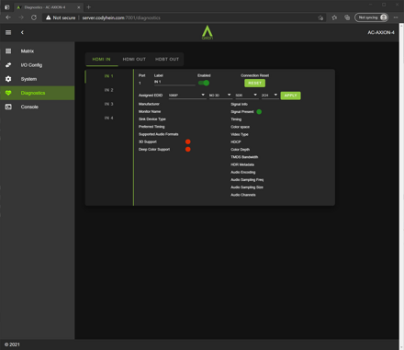This screenshot has height=350, width=404.
Task: Click the Diagnostics heart icon
Action: click(8, 93)
